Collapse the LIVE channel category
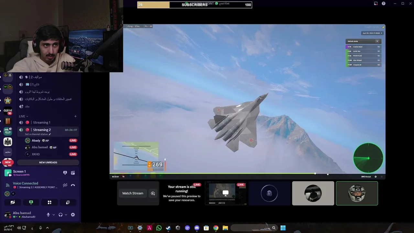Image resolution: width=414 pixels, height=233 pixels. [x=23, y=116]
